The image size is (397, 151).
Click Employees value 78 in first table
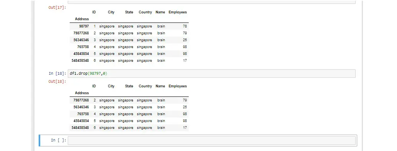185,26
